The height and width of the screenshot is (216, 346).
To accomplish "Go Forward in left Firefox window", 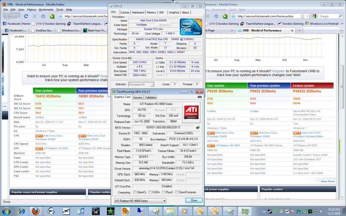I will (14, 16).
